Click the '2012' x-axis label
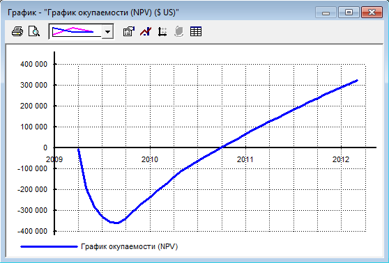This screenshot has height=263, width=389. [x=341, y=159]
